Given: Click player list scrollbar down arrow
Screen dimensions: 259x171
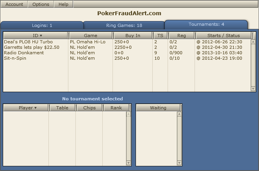Looking at the screenshot, I should 129,163.
